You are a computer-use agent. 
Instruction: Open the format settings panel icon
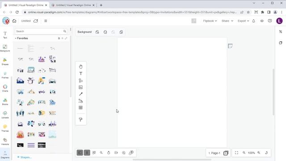(x=281, y=32)
